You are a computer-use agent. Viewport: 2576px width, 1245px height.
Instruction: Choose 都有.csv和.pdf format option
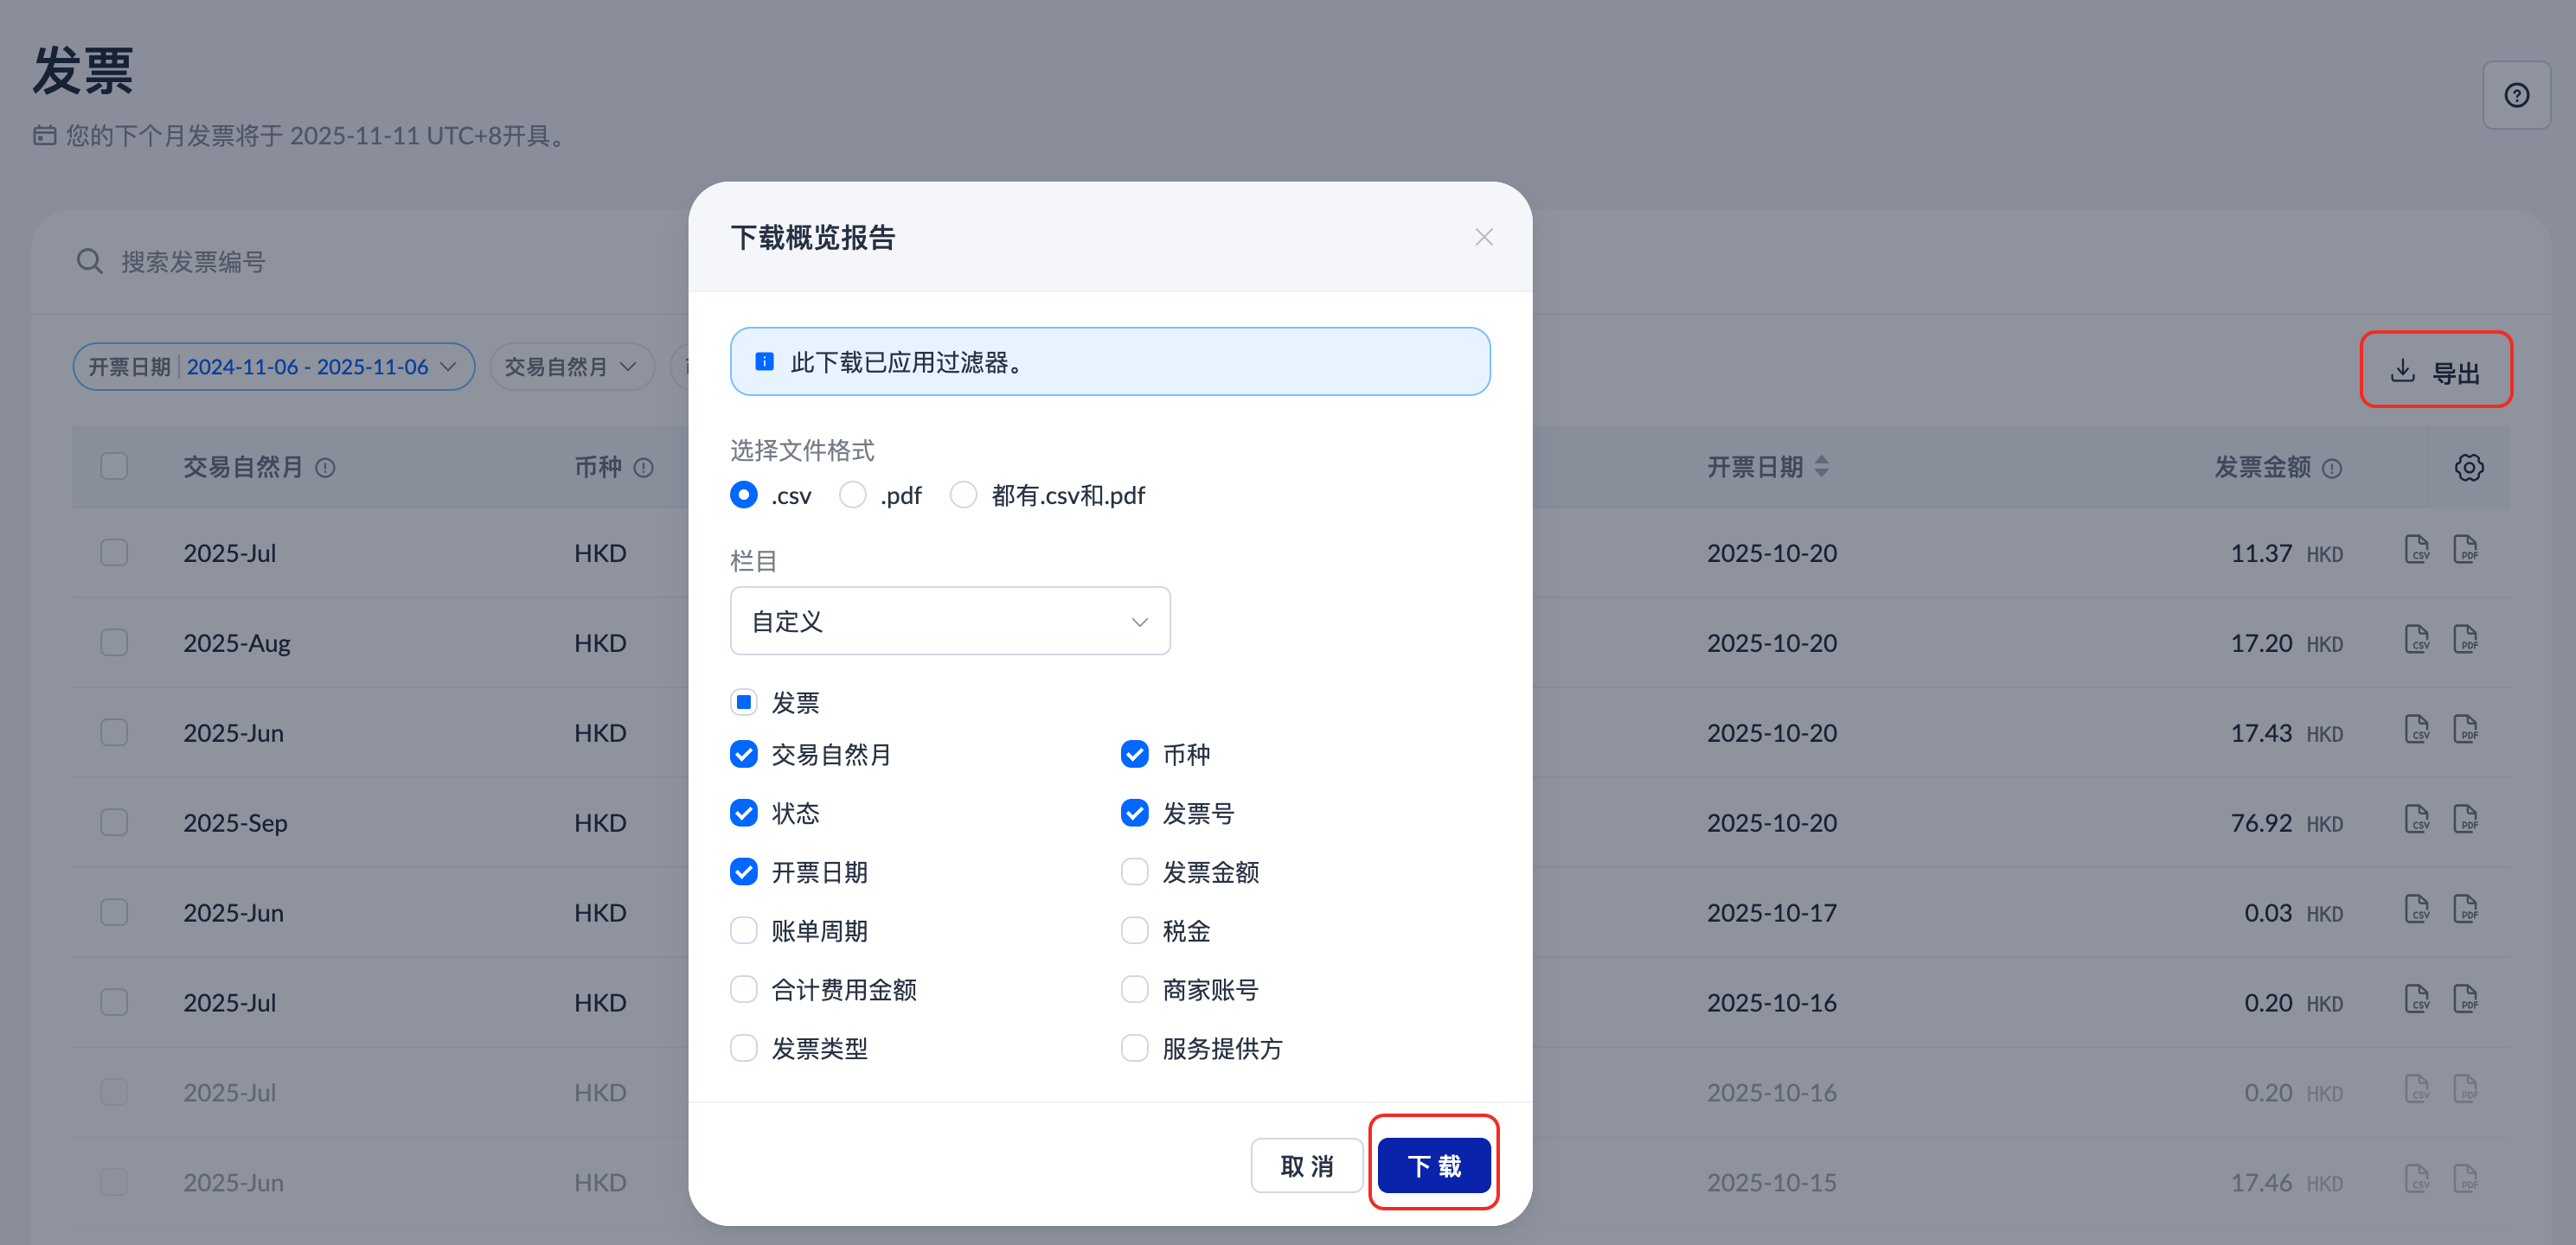point(963,495)
